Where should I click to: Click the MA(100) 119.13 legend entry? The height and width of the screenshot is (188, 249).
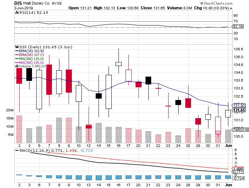tap(30, 59)
